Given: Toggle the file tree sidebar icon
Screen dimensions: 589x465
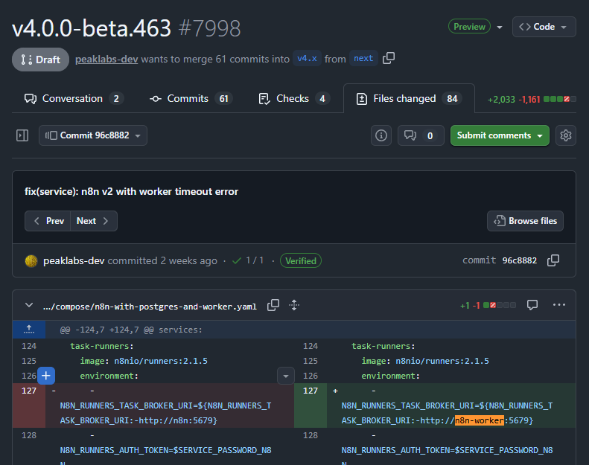Looking at the screenshot, I should (22, 135).
